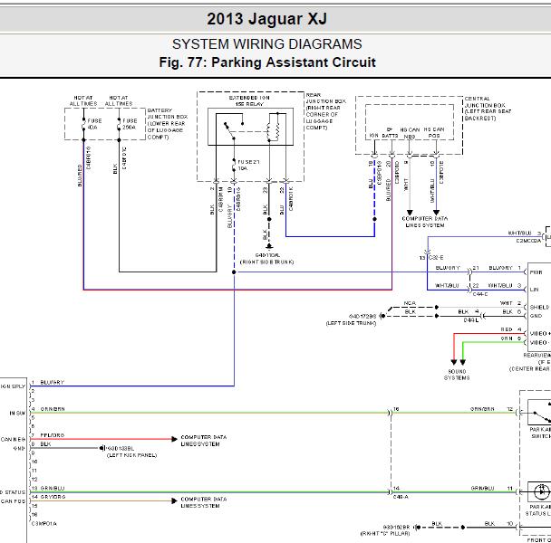Click the 'FUSE 40A' label
Screen dimensions: 551x543
click(x=94, y=124)
